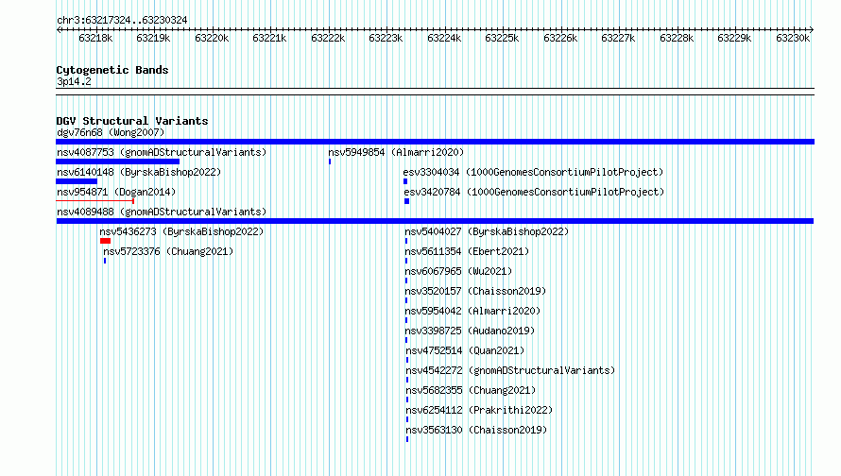
Task: Click the 63223k ruler tick label
Action: [x=386, y=38]
